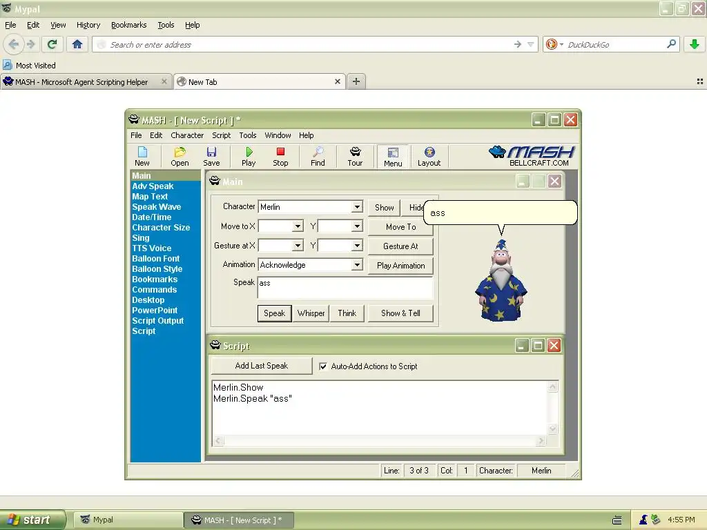Image resolution: width=707 pixels, height=530 pixels.
Task: Open a script with the Open icon
Action: [180, 157]
